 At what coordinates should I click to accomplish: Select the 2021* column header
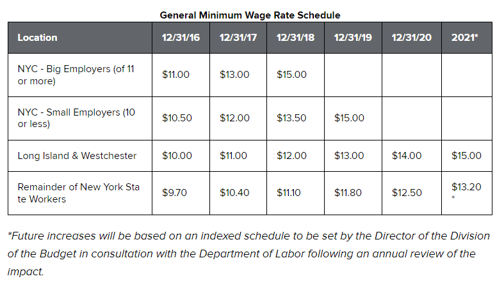tap(465, 38)
